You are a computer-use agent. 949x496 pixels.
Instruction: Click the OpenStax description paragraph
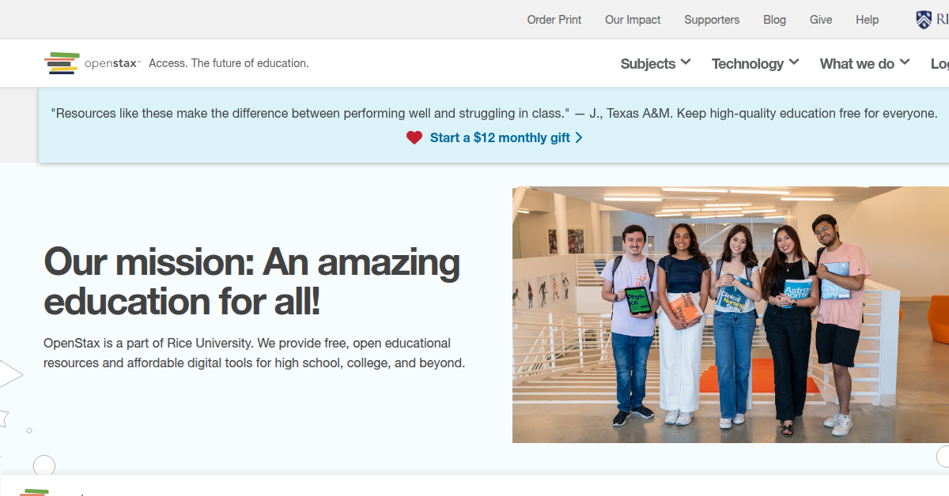click(x=254, y=353)
